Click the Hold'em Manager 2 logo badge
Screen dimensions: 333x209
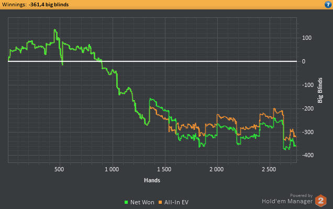pyautogui.click(x=320, y=201)
